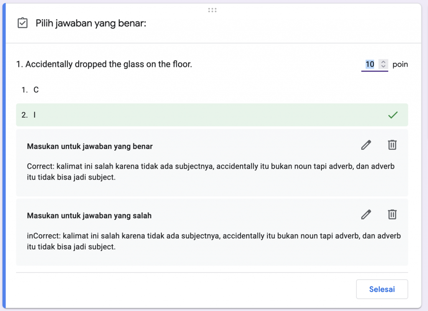Decrease the point value with down arrow
Screen dimensions: 428x311
coord(383,67)
